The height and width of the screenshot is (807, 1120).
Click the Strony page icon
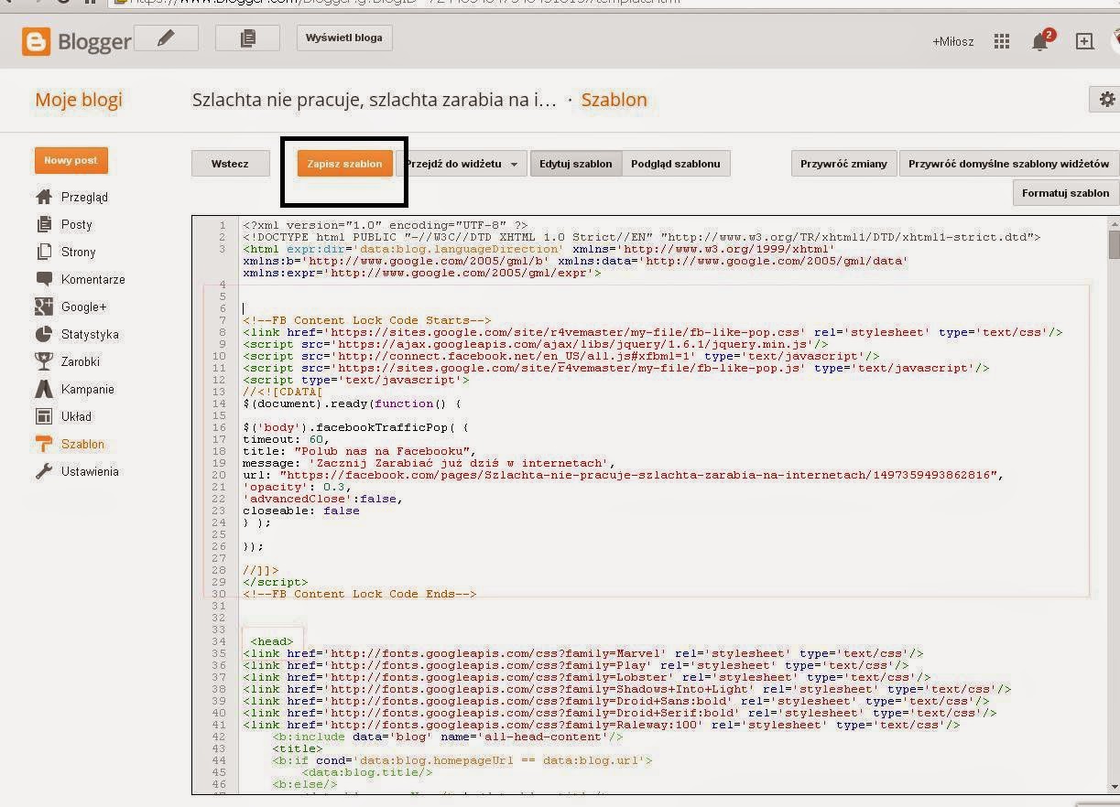(44, 252)
